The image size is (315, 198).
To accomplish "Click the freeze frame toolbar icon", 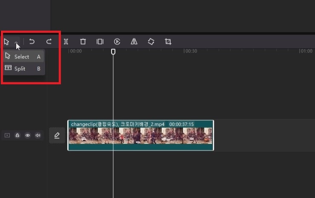I will click(x=100, y=42).
